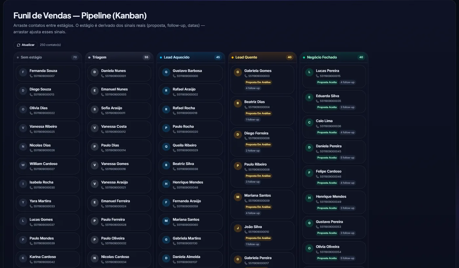Open the Paulo Oliveira contact card

(119, 241)
